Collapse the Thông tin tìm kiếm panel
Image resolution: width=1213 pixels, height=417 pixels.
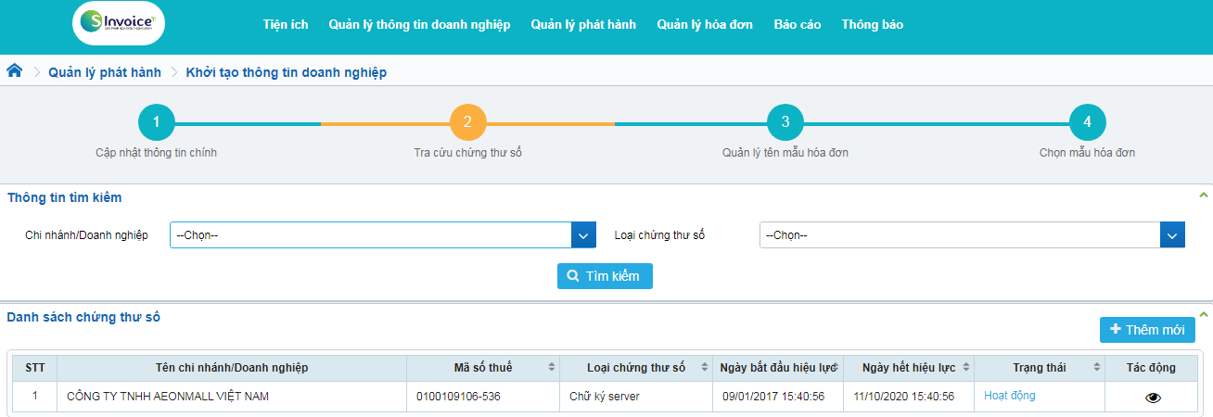point(1204,196)
